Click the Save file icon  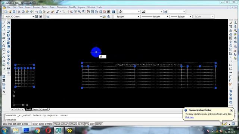(14, 12)
